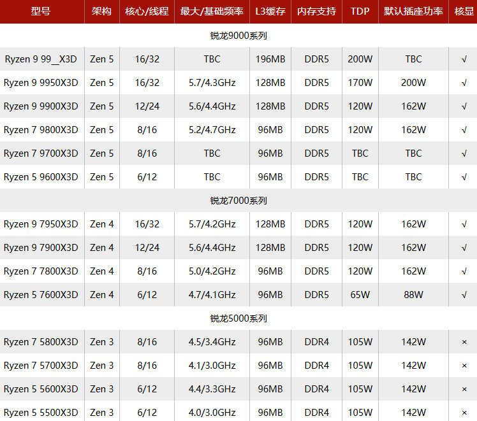Select the DDR4 cell for Ryzen 7 5700X3D
Screen dimensions: 477x421
tap(317, 366)
